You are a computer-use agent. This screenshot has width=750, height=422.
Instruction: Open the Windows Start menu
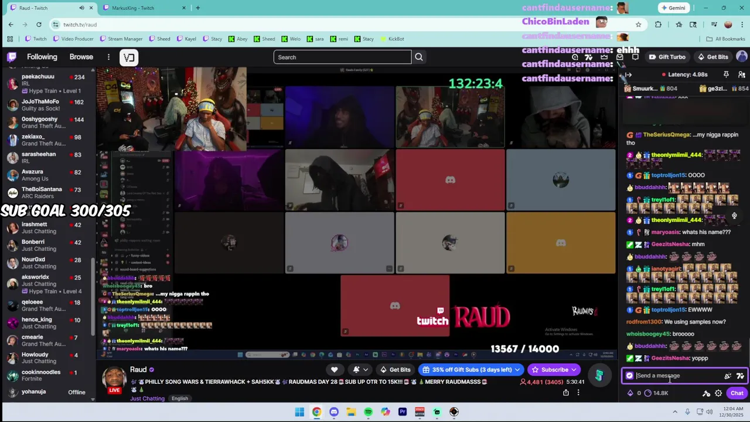click(299, 412)
